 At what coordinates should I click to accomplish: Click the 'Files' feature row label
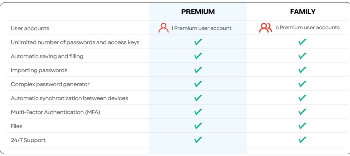click(x=17, y=126)
